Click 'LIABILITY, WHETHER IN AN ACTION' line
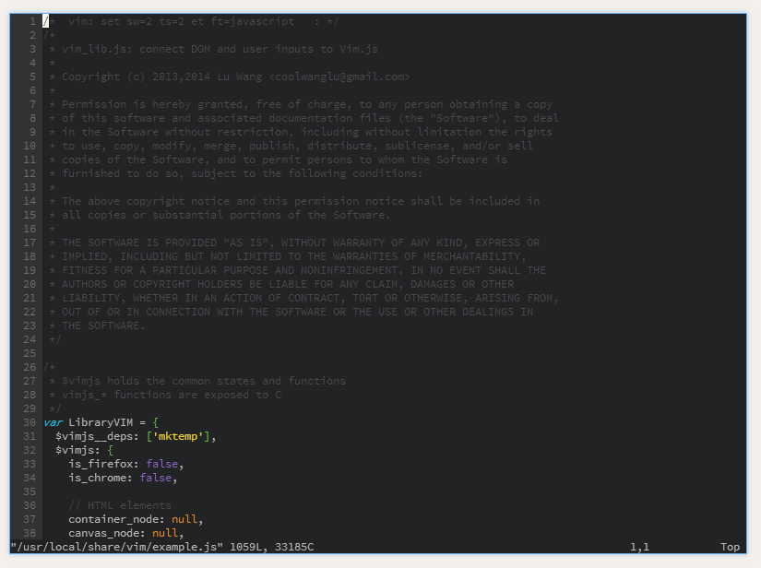Viewport: 761px width, 568px height. (x=303, y=298)
